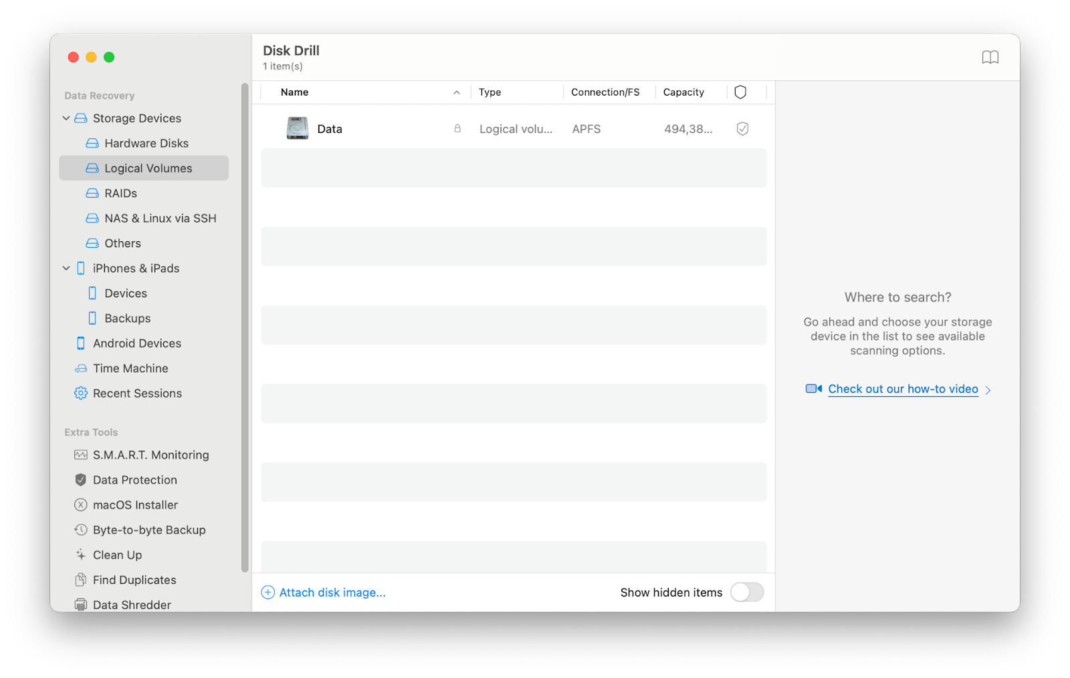The height and width of the screenshot is (678, 1070).
Task: Open RAIDs in sidebar
Action: [144, 193]
